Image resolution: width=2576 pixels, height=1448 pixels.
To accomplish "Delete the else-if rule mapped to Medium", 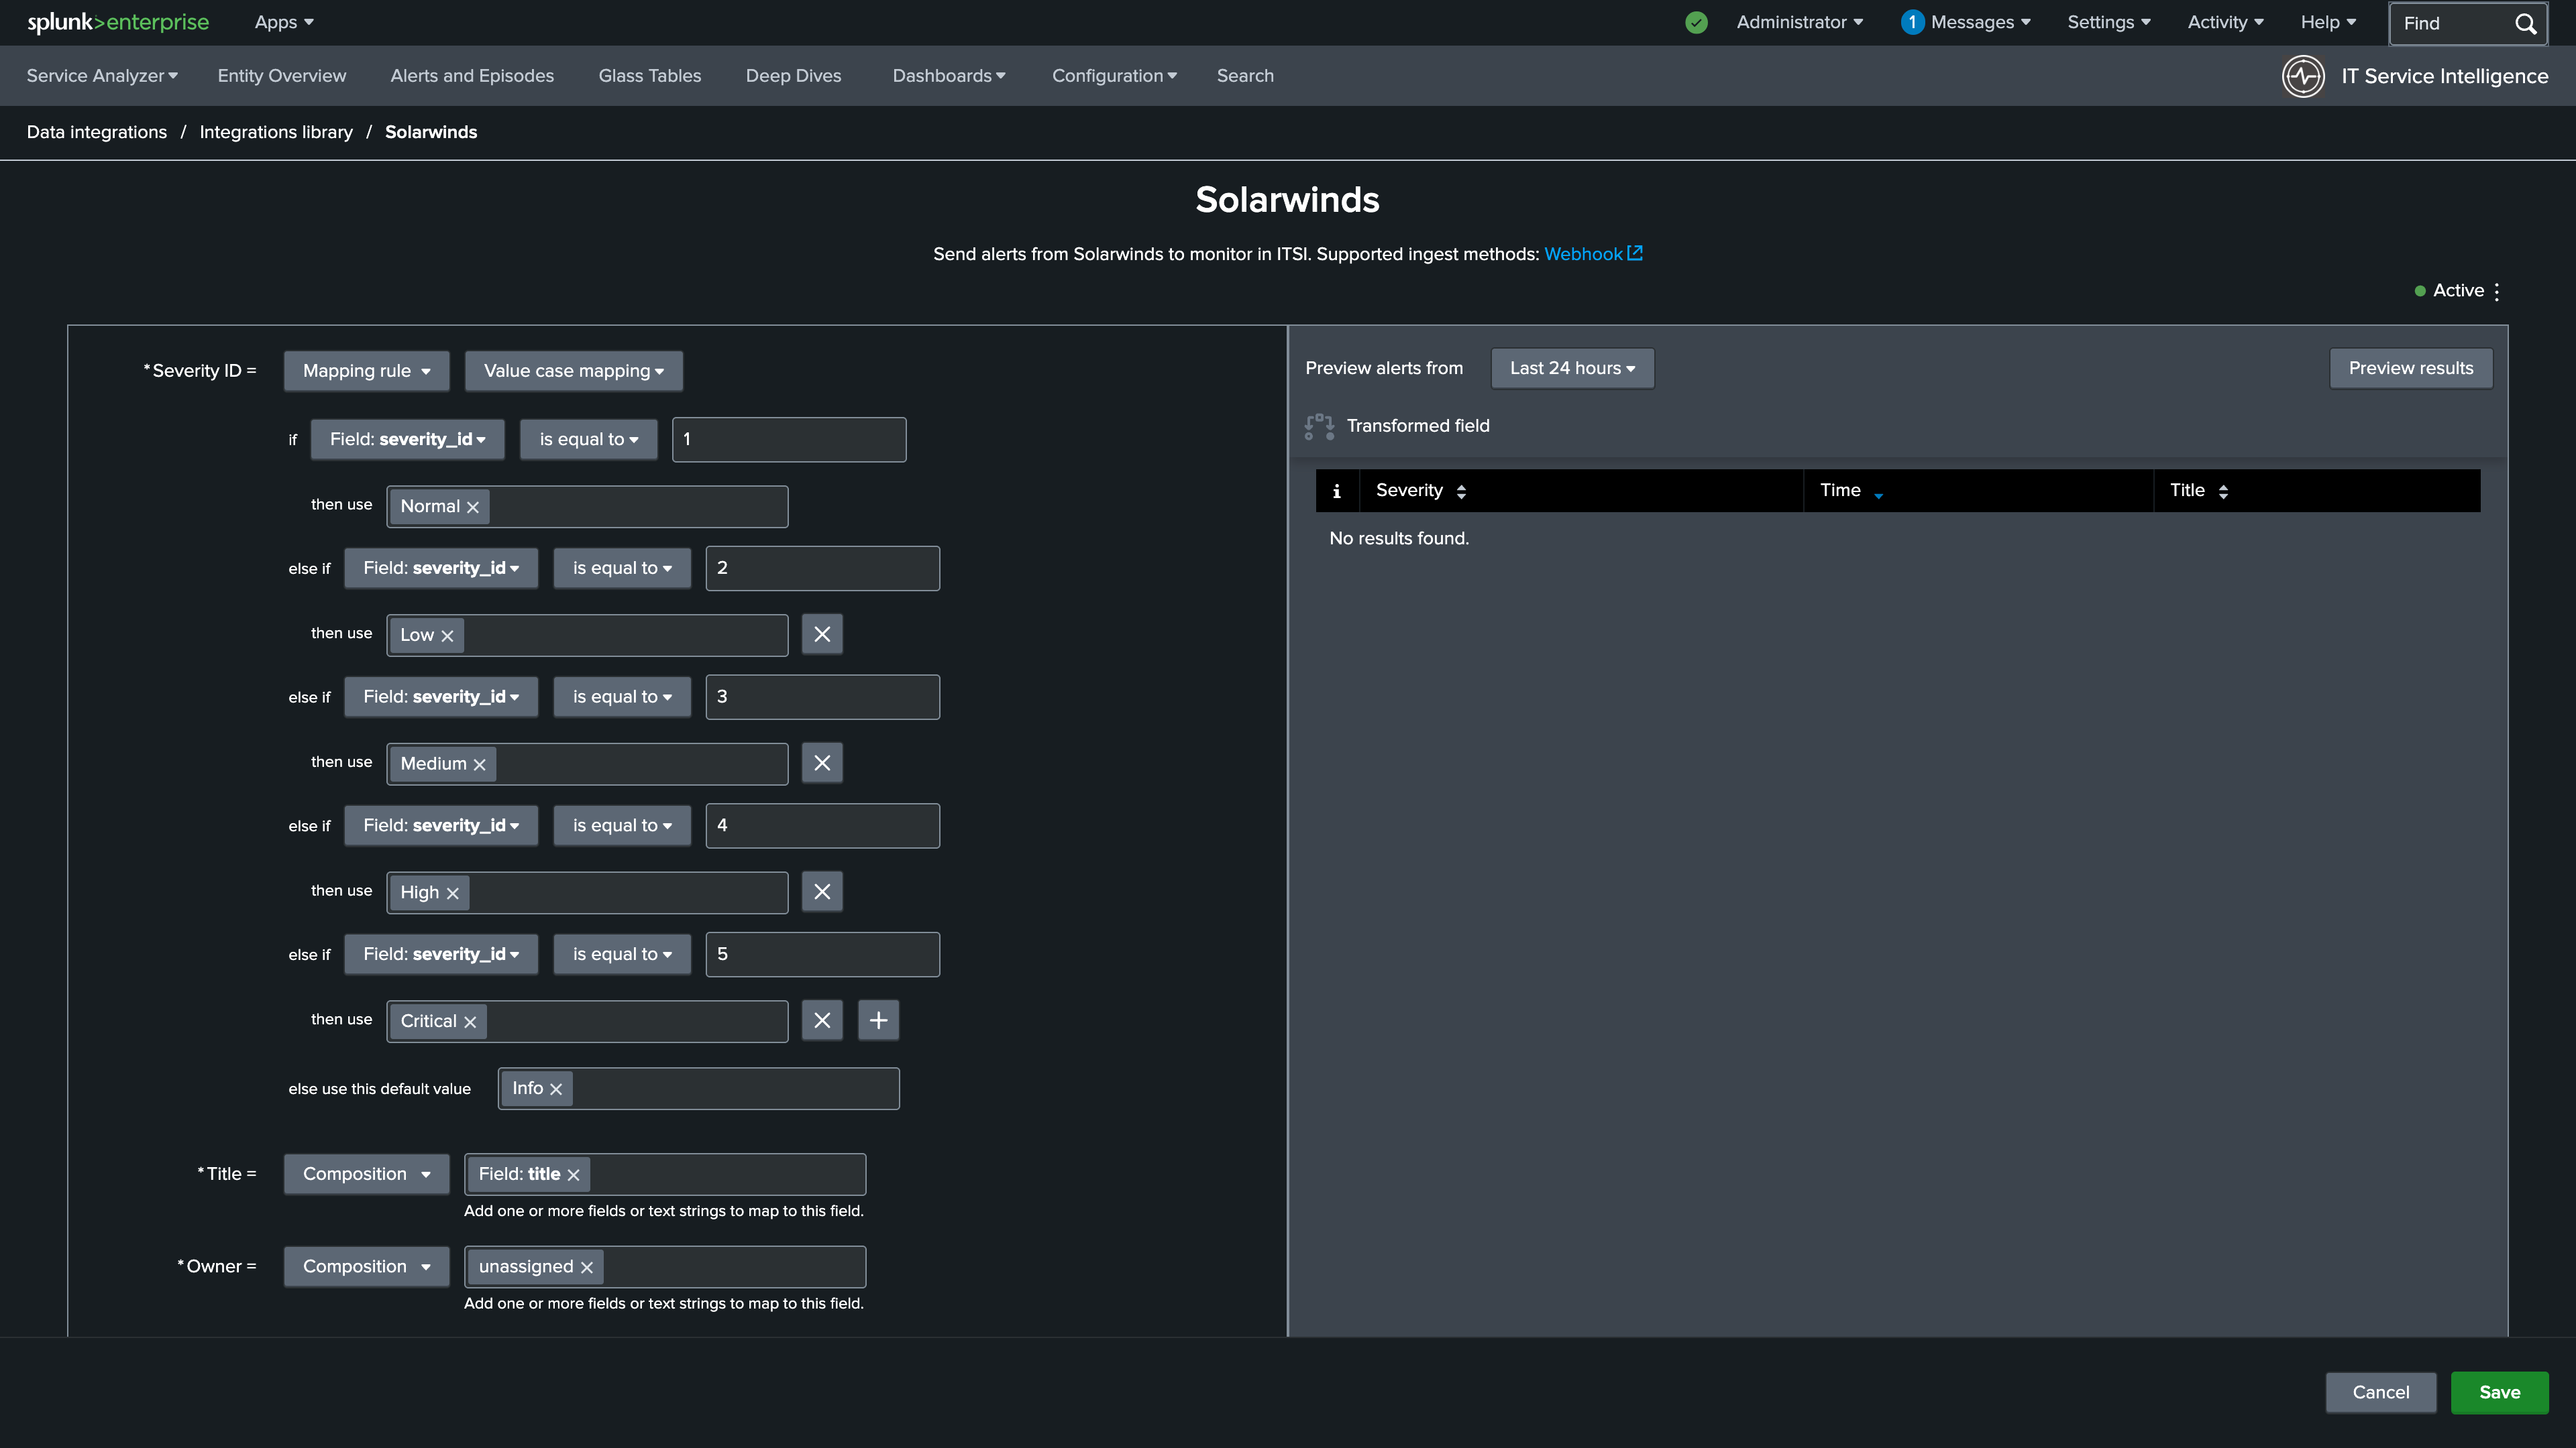I will [822, 764].
